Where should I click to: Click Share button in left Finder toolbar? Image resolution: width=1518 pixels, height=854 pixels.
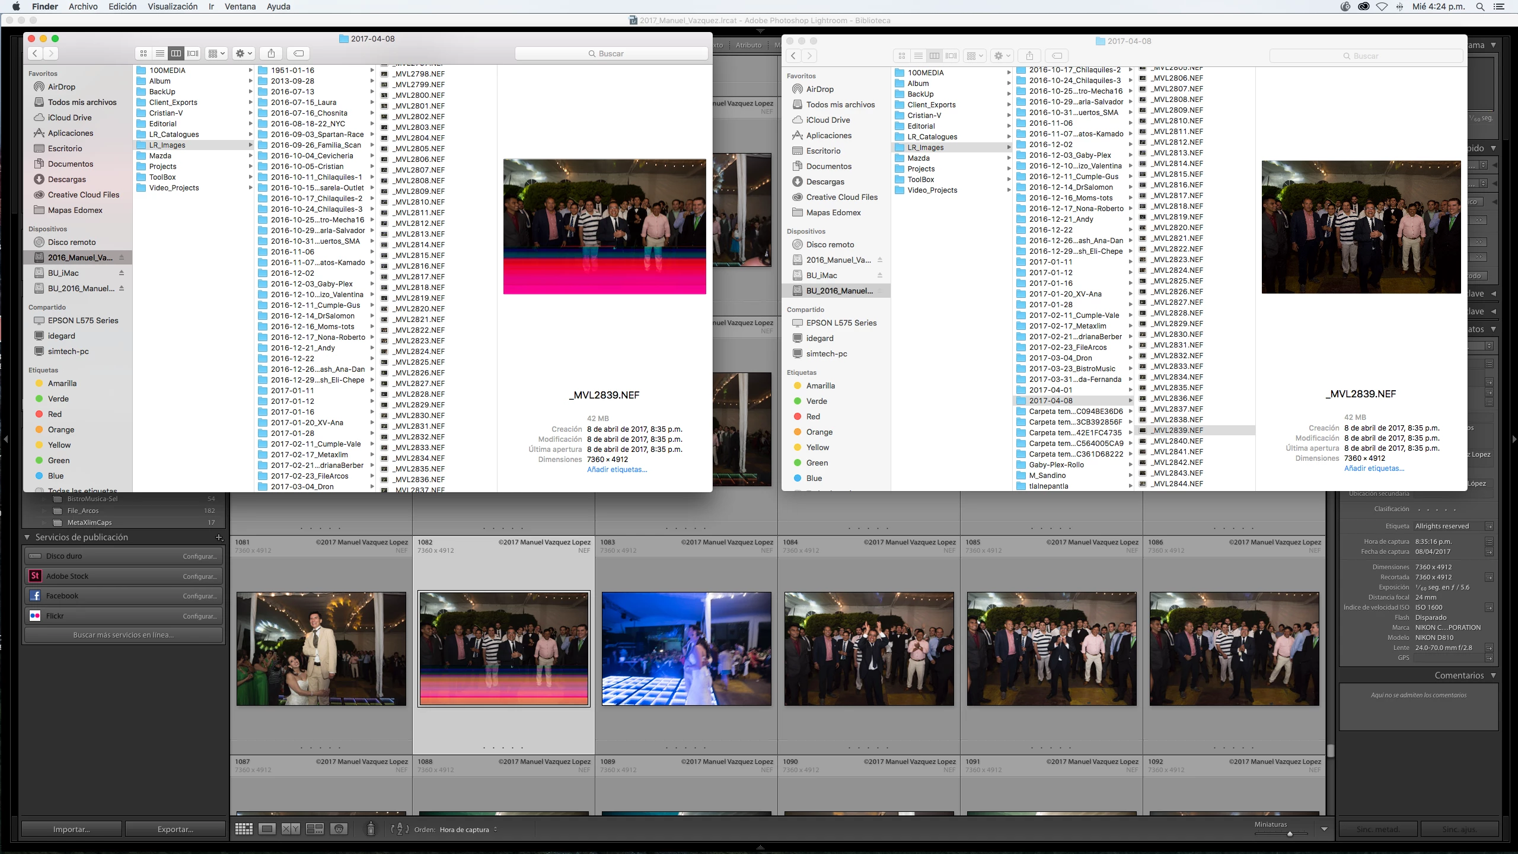click(x=271, y=53)
